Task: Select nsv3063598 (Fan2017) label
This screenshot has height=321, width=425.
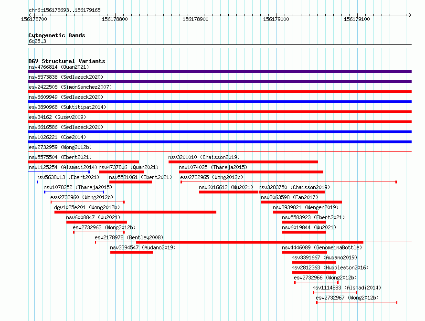Action: (289, 197)
